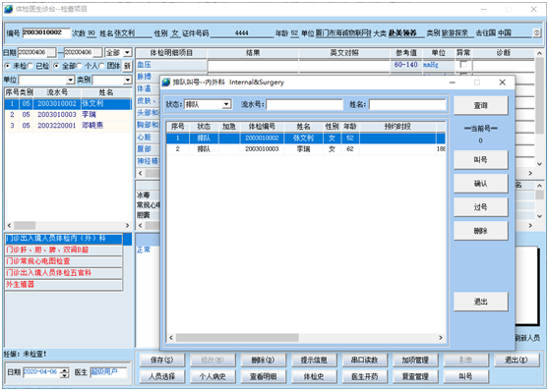Click the 删除 button in queue dialog

481,231
